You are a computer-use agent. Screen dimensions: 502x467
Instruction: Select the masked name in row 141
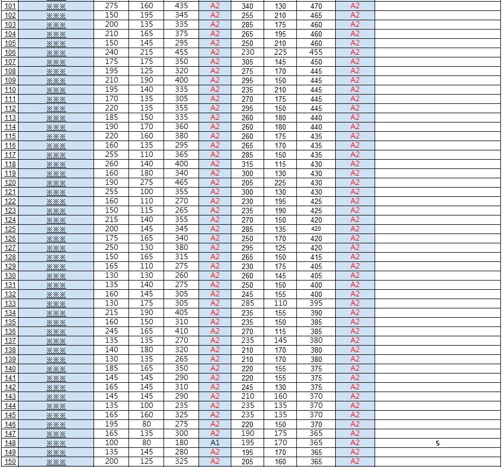click(x=56, y=378)
